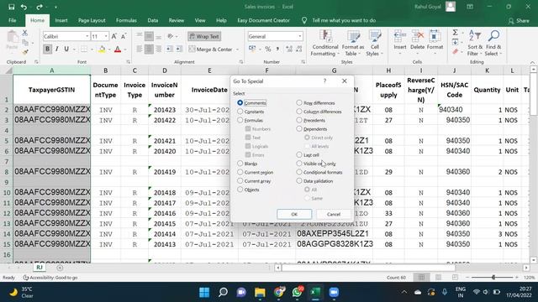
Task: Click the Percent Style icon
Action: (268, 49)
